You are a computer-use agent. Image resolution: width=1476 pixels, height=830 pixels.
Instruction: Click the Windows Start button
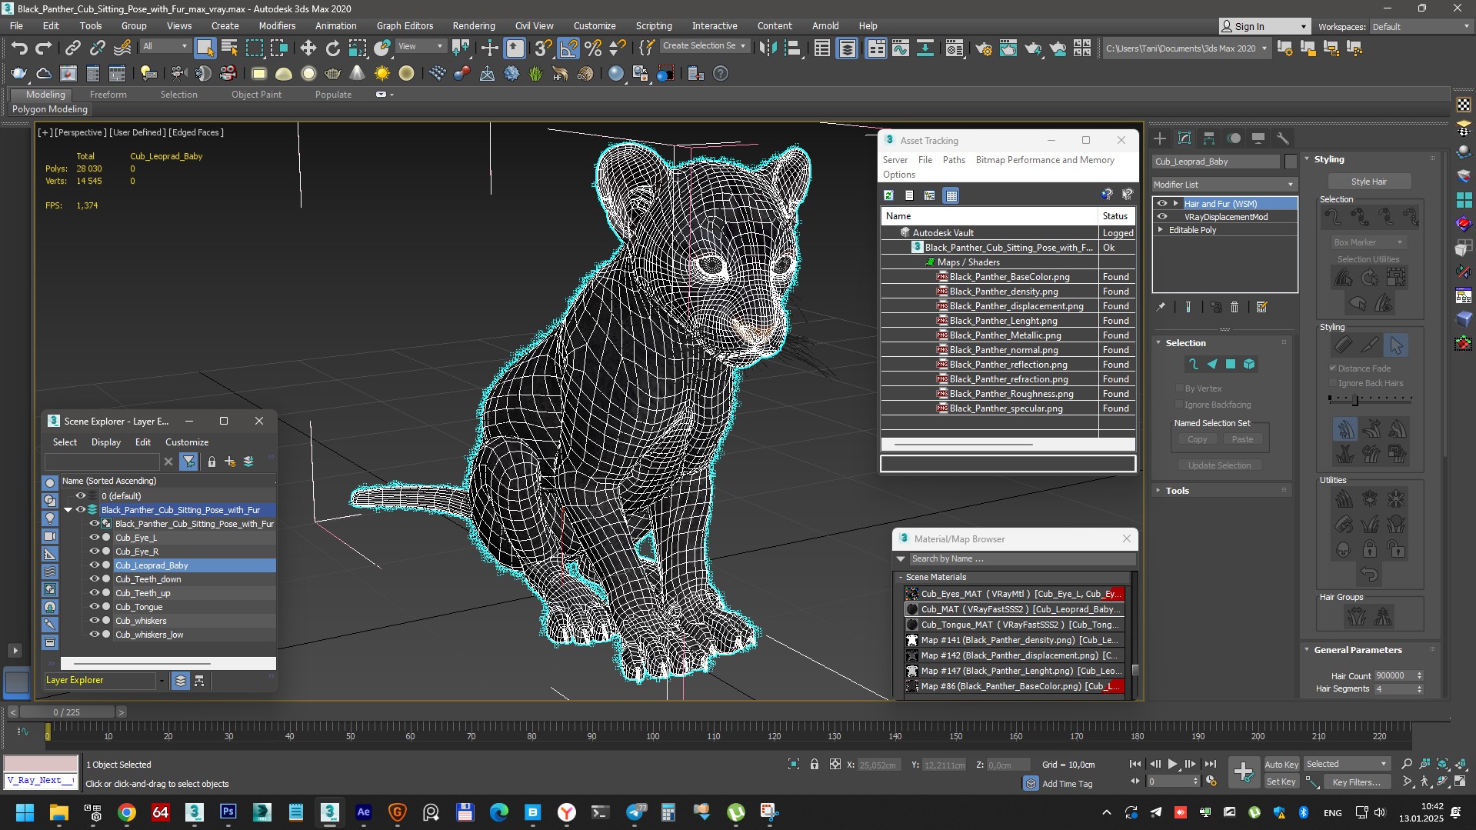tap(25, 812)
